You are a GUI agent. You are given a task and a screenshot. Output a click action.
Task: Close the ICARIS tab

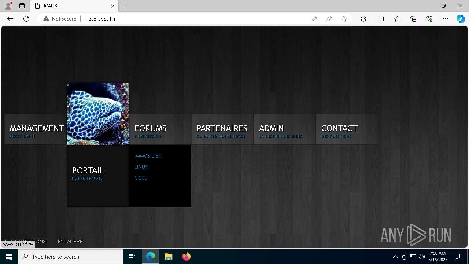point(112,6)
